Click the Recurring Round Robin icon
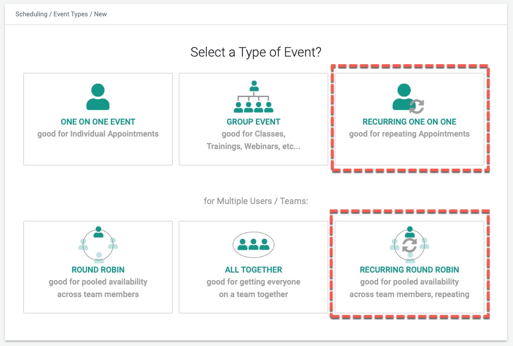Image resolution: width=513 pixels, height=346 pixels. [409, 244]
